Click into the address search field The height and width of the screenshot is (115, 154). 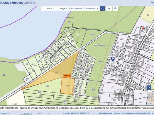pos(77,8)
